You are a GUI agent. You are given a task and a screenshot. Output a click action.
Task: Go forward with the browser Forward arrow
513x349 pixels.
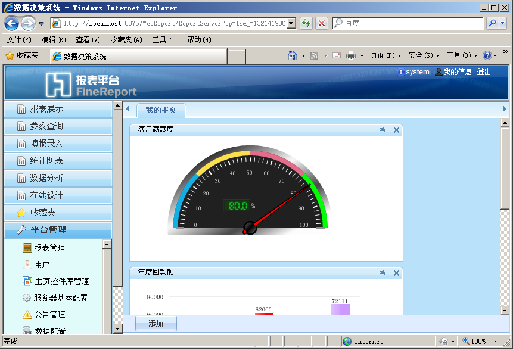click(x=28, y=23)
